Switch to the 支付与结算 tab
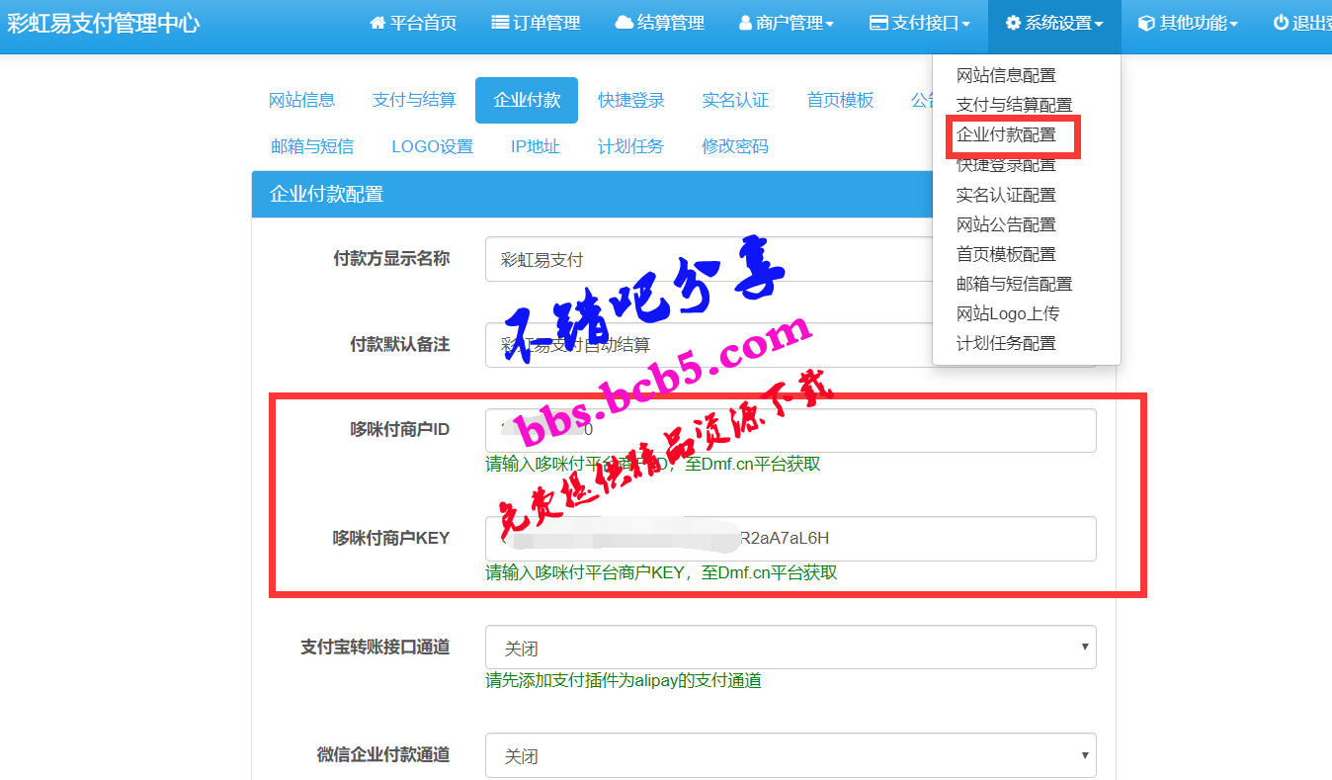This screenshot has height=780, width=1332. (414, 100)
